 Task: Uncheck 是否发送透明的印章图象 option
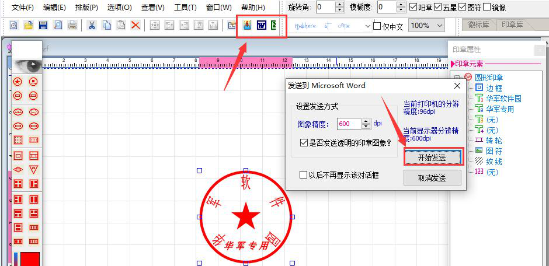coord(304,143)
